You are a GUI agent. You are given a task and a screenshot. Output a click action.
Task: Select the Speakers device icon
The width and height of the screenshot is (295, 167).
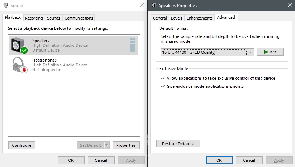[19, 45]
